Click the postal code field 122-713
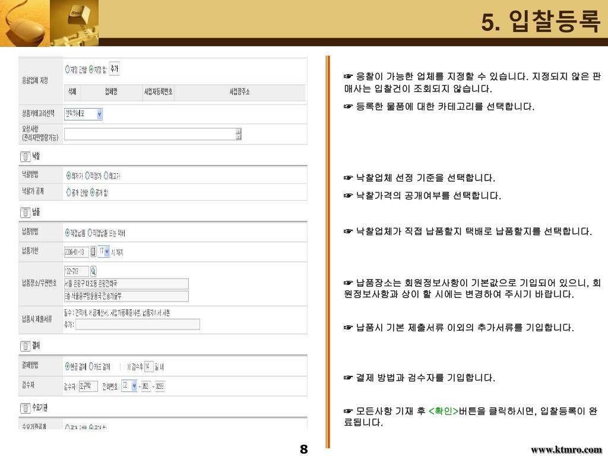Image resolution: width=608 pixels, height=456 pixels. click(77, 271)
